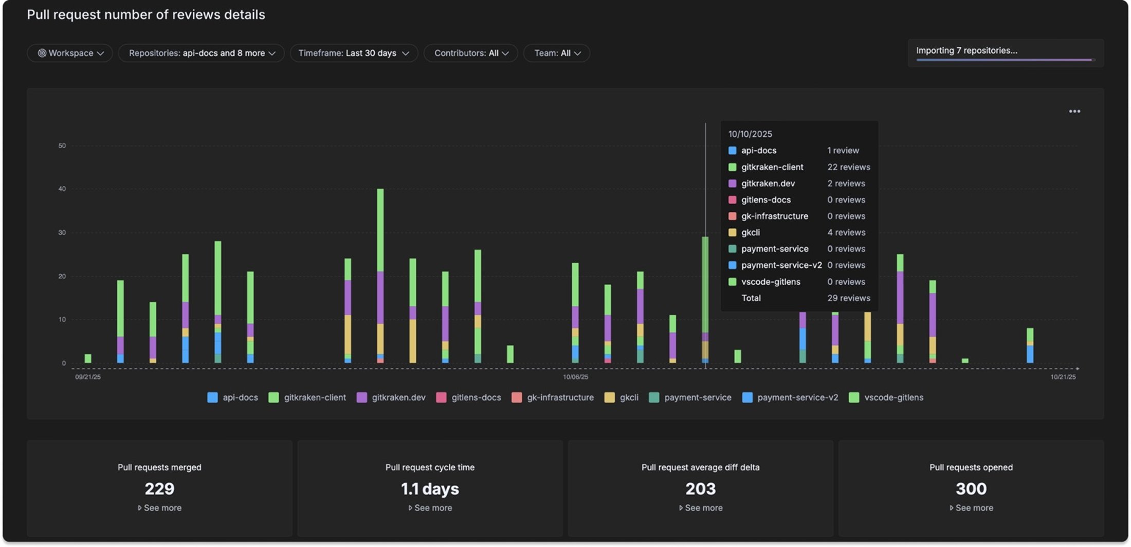Toggle api-docs series in chart legend

click(x=232, y=397)
